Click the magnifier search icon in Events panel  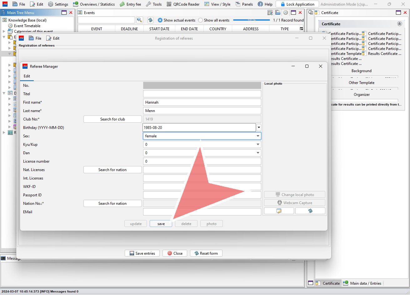coord(139,20)
